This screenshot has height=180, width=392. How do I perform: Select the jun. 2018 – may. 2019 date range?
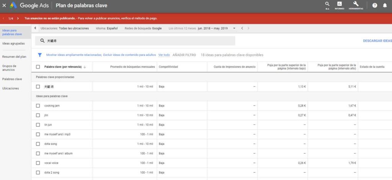213,28
